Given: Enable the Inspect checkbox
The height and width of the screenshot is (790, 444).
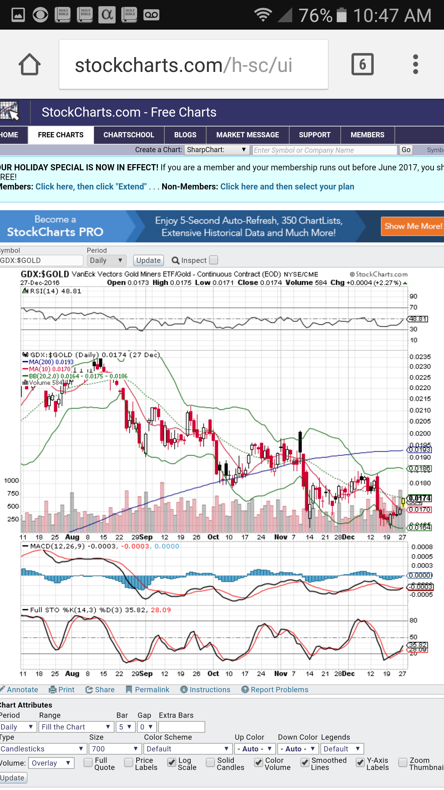Looking at the screenshot, I should [x=213, y=260].
